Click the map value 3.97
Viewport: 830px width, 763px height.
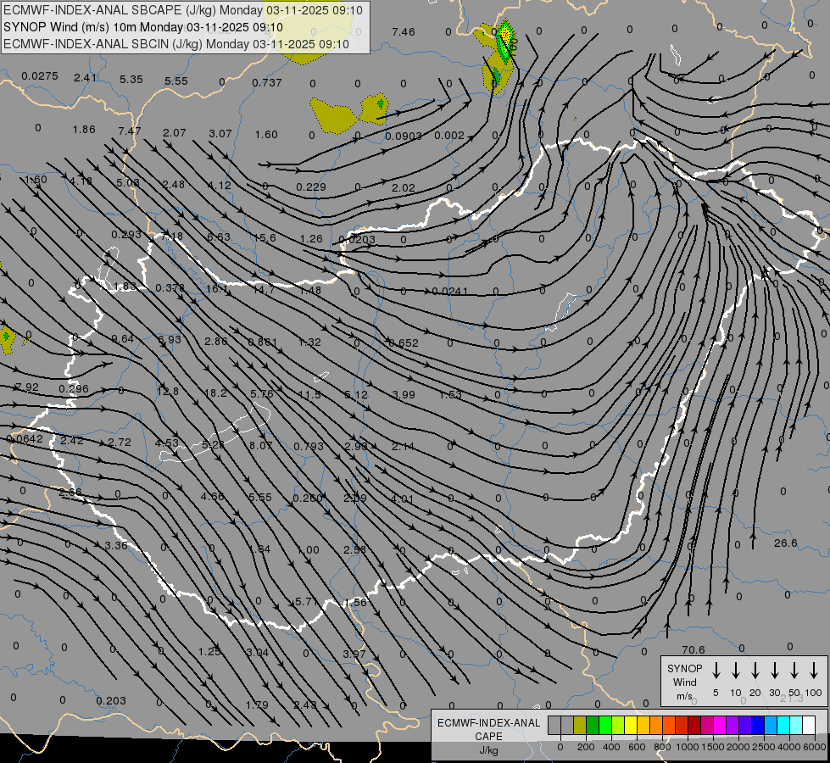[x=354, y=654]
